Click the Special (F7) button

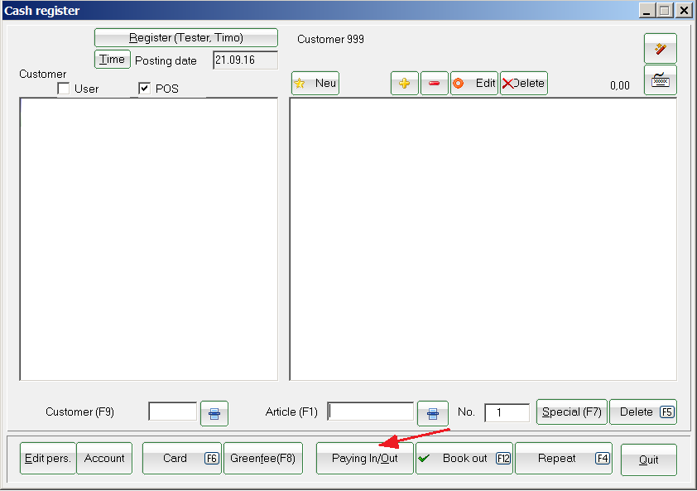click(x=572, y=412)
